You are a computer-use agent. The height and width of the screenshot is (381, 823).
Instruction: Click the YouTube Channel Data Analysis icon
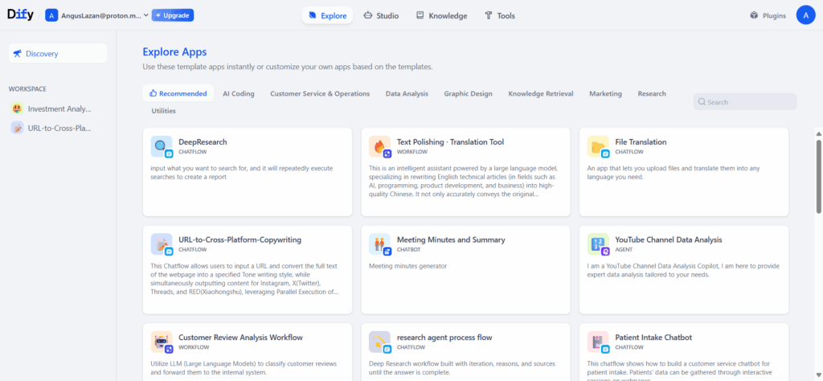click(598, 244)
